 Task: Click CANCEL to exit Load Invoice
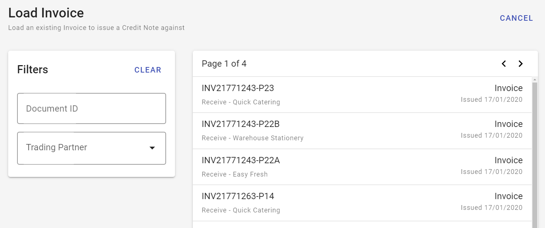point(516,18)
